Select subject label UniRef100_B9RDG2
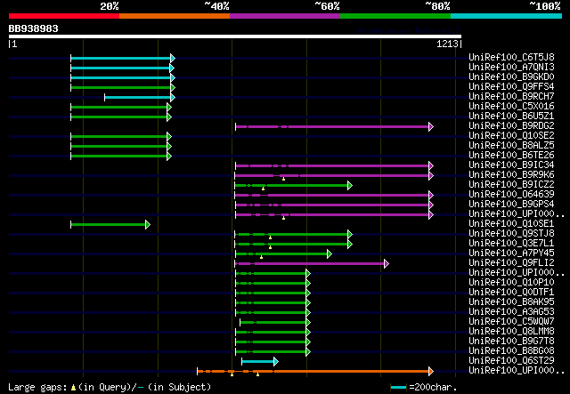The height and width of the screenshot is (394, 570). pyautogui.click(x=511, y=125)
